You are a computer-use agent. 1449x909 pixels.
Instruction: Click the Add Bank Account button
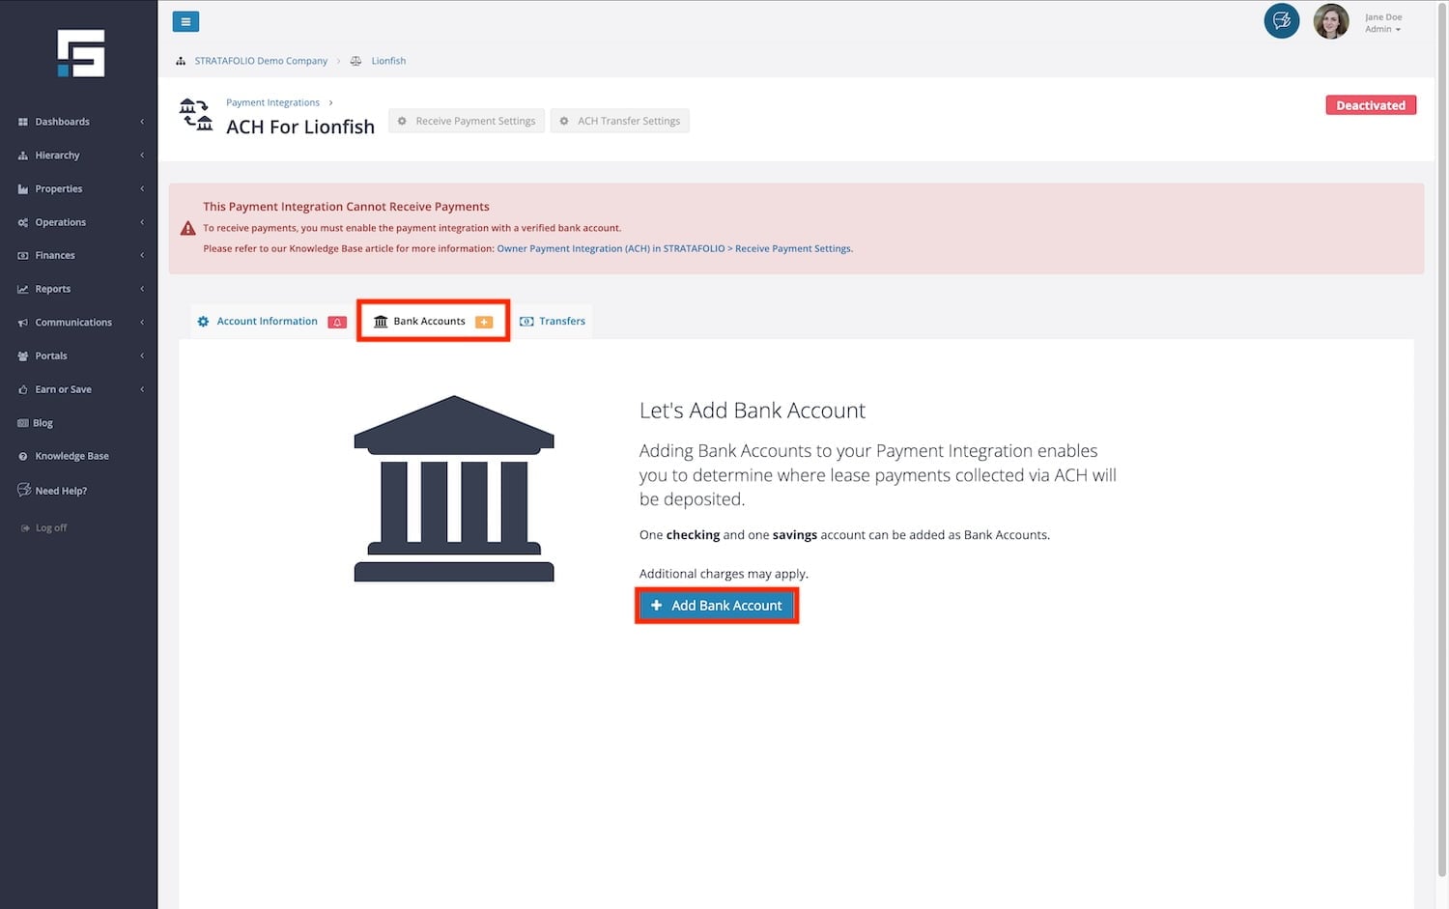(717, 606)
